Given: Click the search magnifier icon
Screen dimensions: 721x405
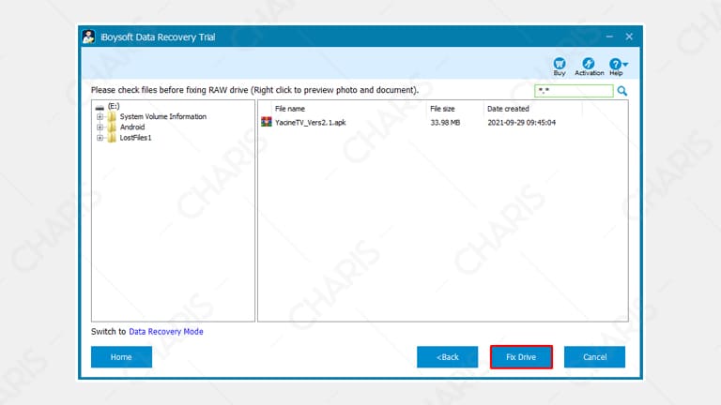Looking at the screenshot, I should coord(621,91).
